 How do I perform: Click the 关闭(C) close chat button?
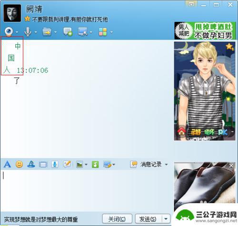coord(117,219)
